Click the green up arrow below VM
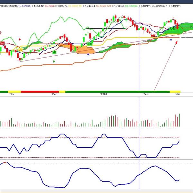Viewport: 193px width, 193px height. (54, 61)
